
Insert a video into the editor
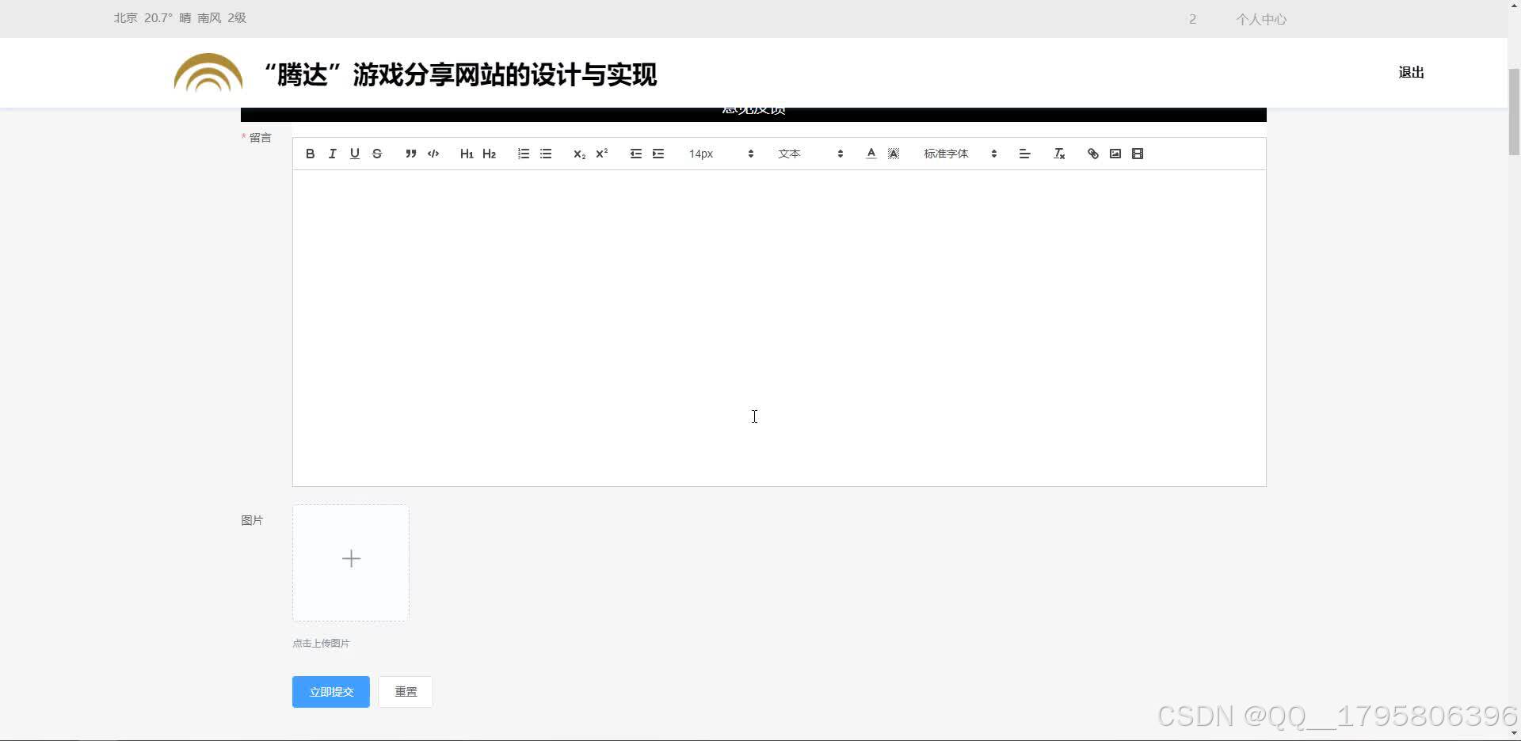click(1138, 154)
